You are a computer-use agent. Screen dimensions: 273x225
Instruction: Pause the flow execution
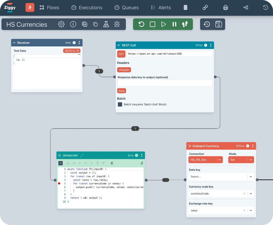pos(174,24)
